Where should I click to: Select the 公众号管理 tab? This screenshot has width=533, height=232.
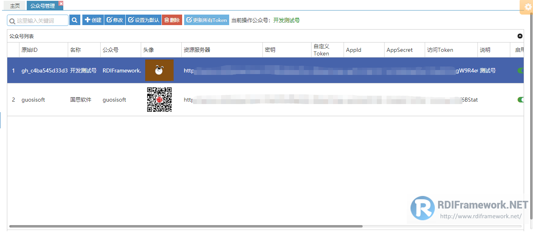click(43, 6)
